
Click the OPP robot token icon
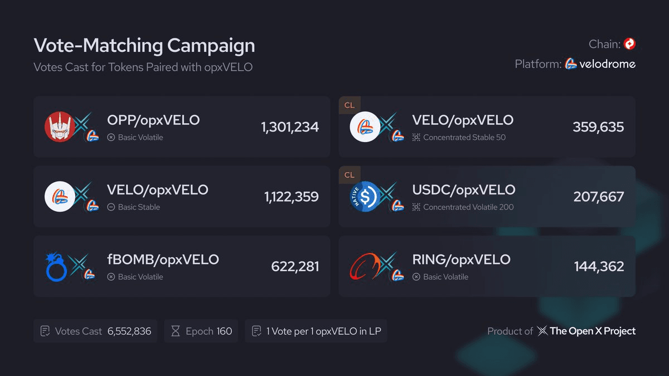click(x=60, y=127)
